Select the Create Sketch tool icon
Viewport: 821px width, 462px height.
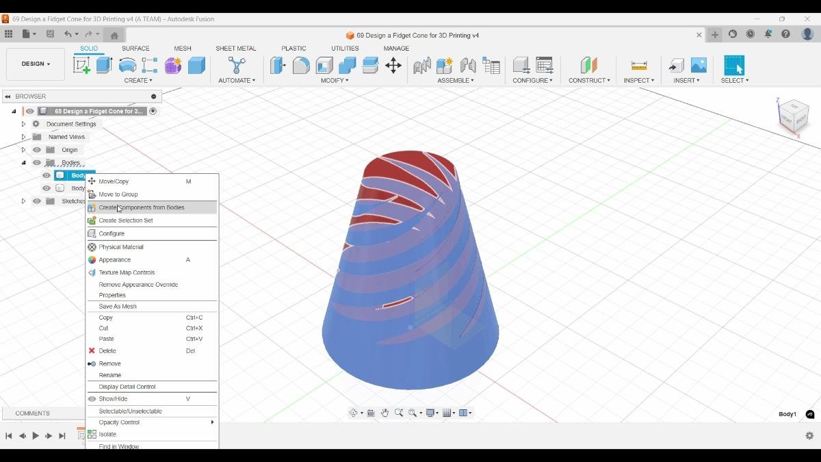tap(81, 65)
